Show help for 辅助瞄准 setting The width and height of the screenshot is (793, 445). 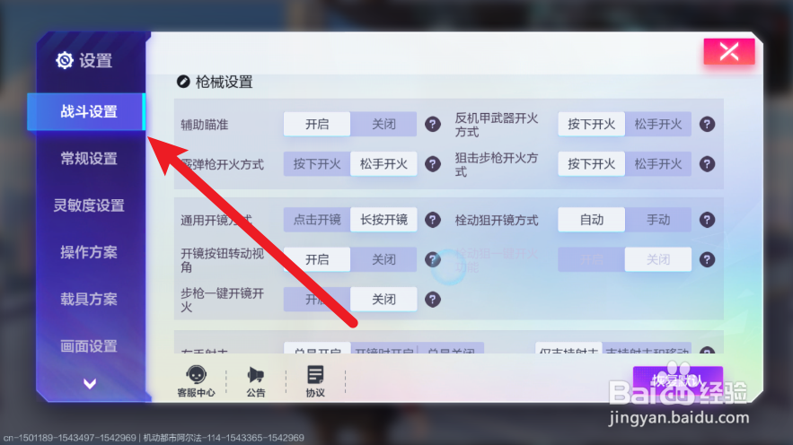pos(432,124)
